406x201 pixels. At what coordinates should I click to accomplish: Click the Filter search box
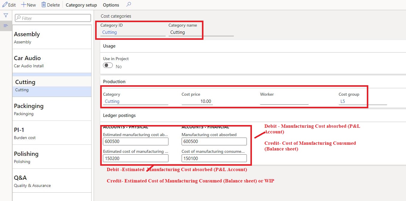click(x=53, y=18)
